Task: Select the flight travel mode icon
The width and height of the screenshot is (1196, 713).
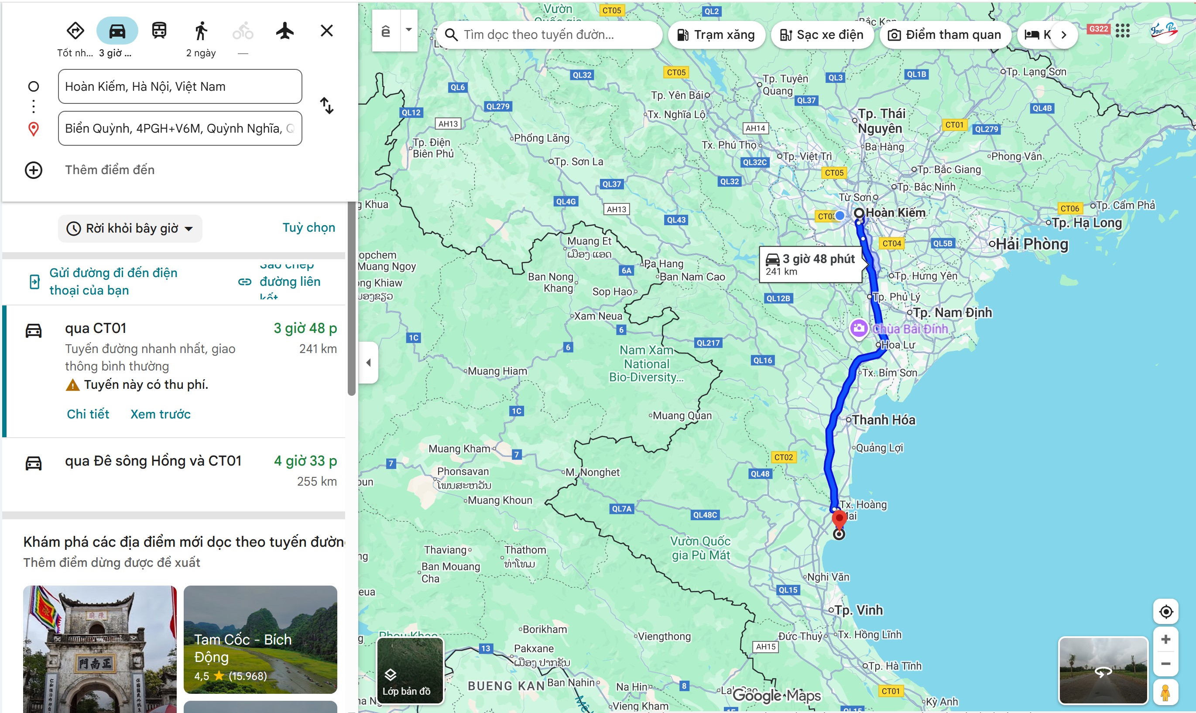Action: [x=285, y=31]
